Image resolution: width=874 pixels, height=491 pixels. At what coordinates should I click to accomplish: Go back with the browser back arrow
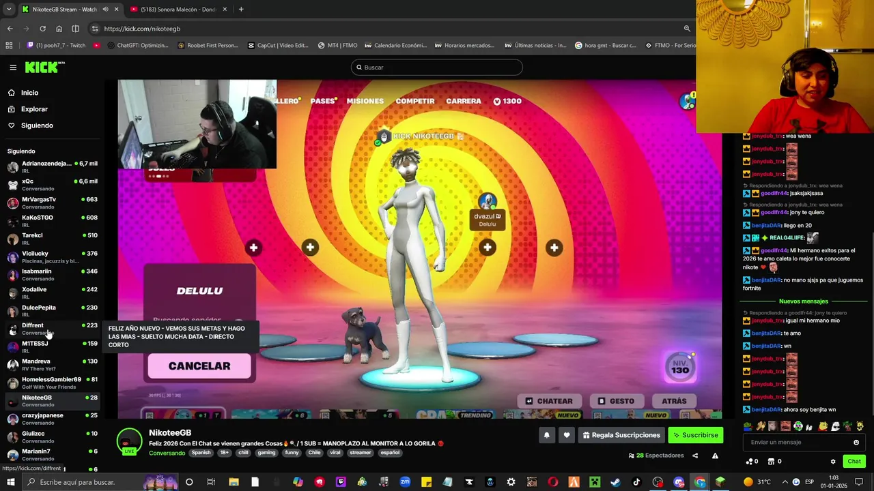click(10, 29)
